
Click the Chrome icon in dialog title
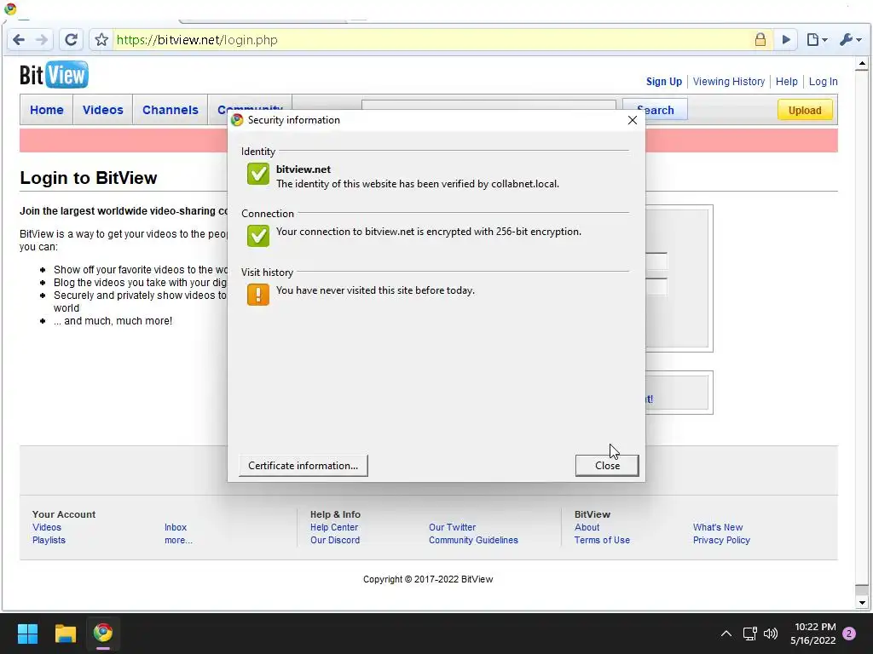[237, 120]
